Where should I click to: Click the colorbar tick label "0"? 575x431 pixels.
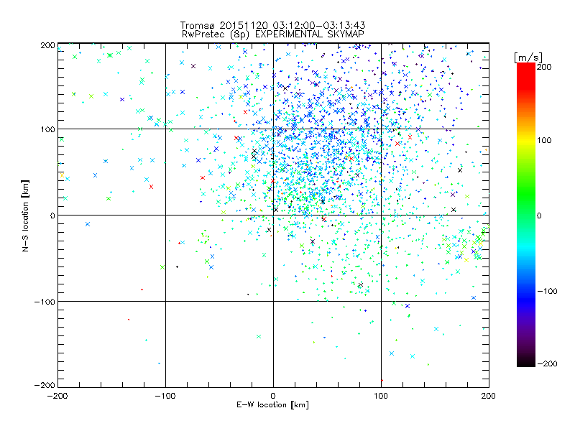click(x=539, y=215)
